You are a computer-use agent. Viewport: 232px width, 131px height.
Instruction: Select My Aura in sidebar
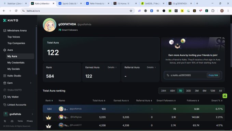pos(20,56)
